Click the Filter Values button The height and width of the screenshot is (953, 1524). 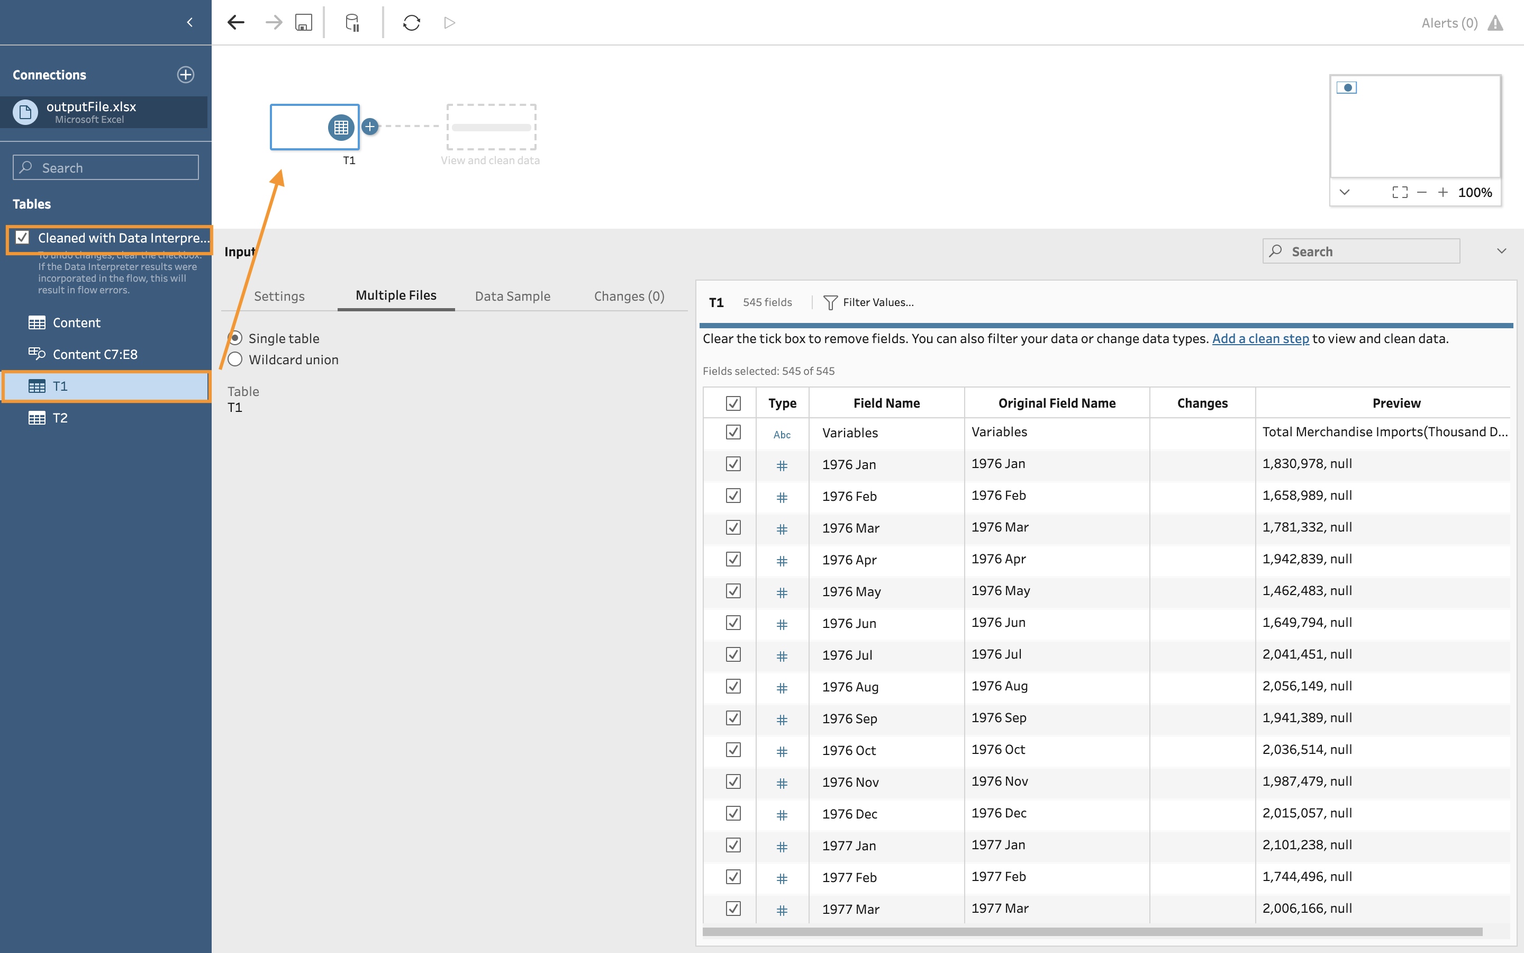[869, 302]
